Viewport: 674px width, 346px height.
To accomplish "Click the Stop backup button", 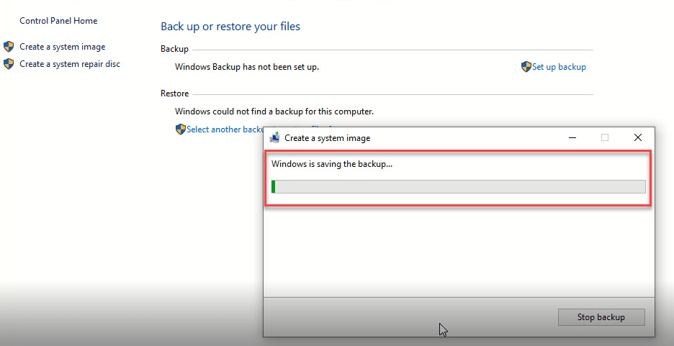I will coord(601,317).
